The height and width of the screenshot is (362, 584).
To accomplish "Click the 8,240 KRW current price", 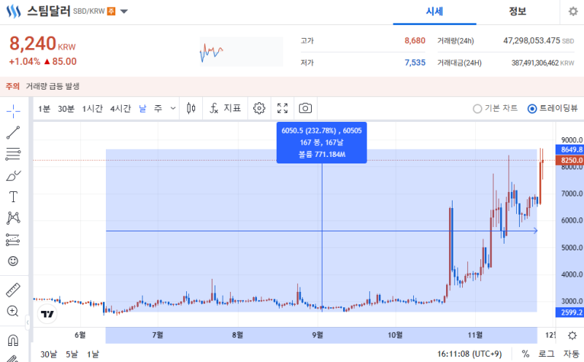I will (x=42, y=44).
